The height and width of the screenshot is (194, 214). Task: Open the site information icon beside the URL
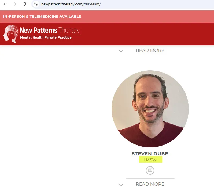pos(36,4)
